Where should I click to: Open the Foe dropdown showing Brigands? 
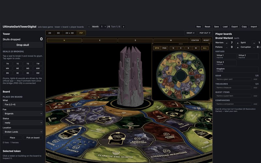[23, 113]
